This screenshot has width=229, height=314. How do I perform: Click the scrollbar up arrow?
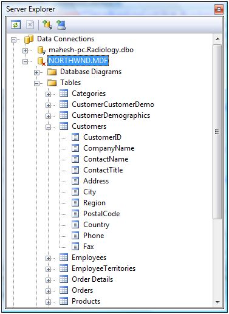tap(217, 39)
